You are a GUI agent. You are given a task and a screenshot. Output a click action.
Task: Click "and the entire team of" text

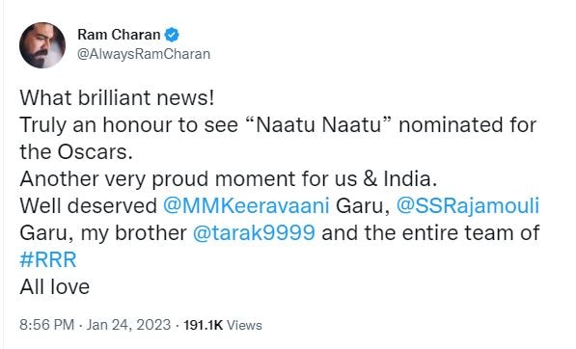[x=430, y=232]
